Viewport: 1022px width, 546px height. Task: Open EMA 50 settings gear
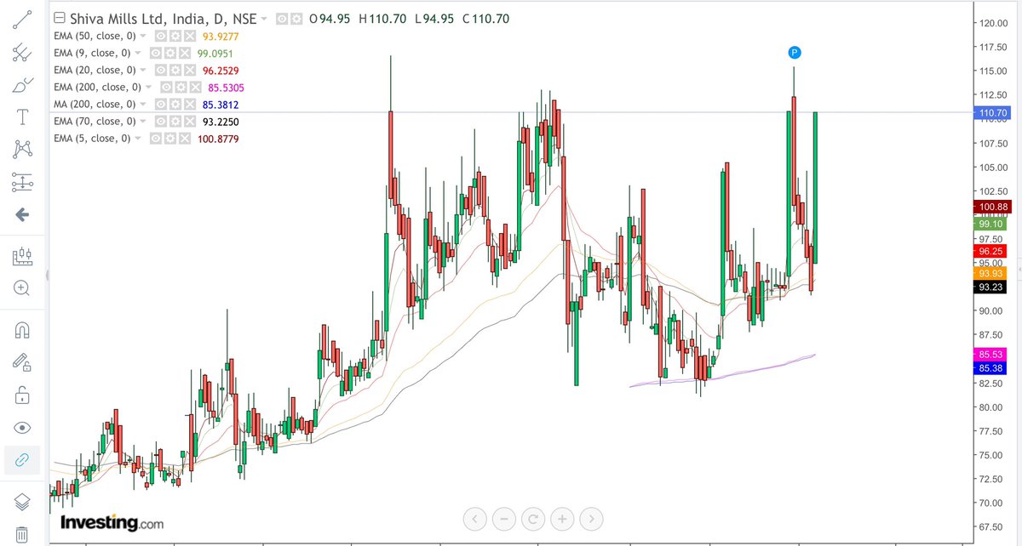tap(175, 36)
